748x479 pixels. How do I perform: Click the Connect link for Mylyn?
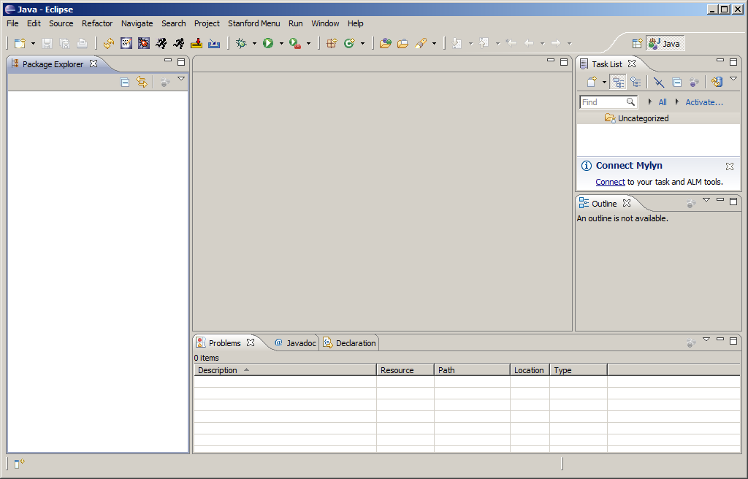610,182
